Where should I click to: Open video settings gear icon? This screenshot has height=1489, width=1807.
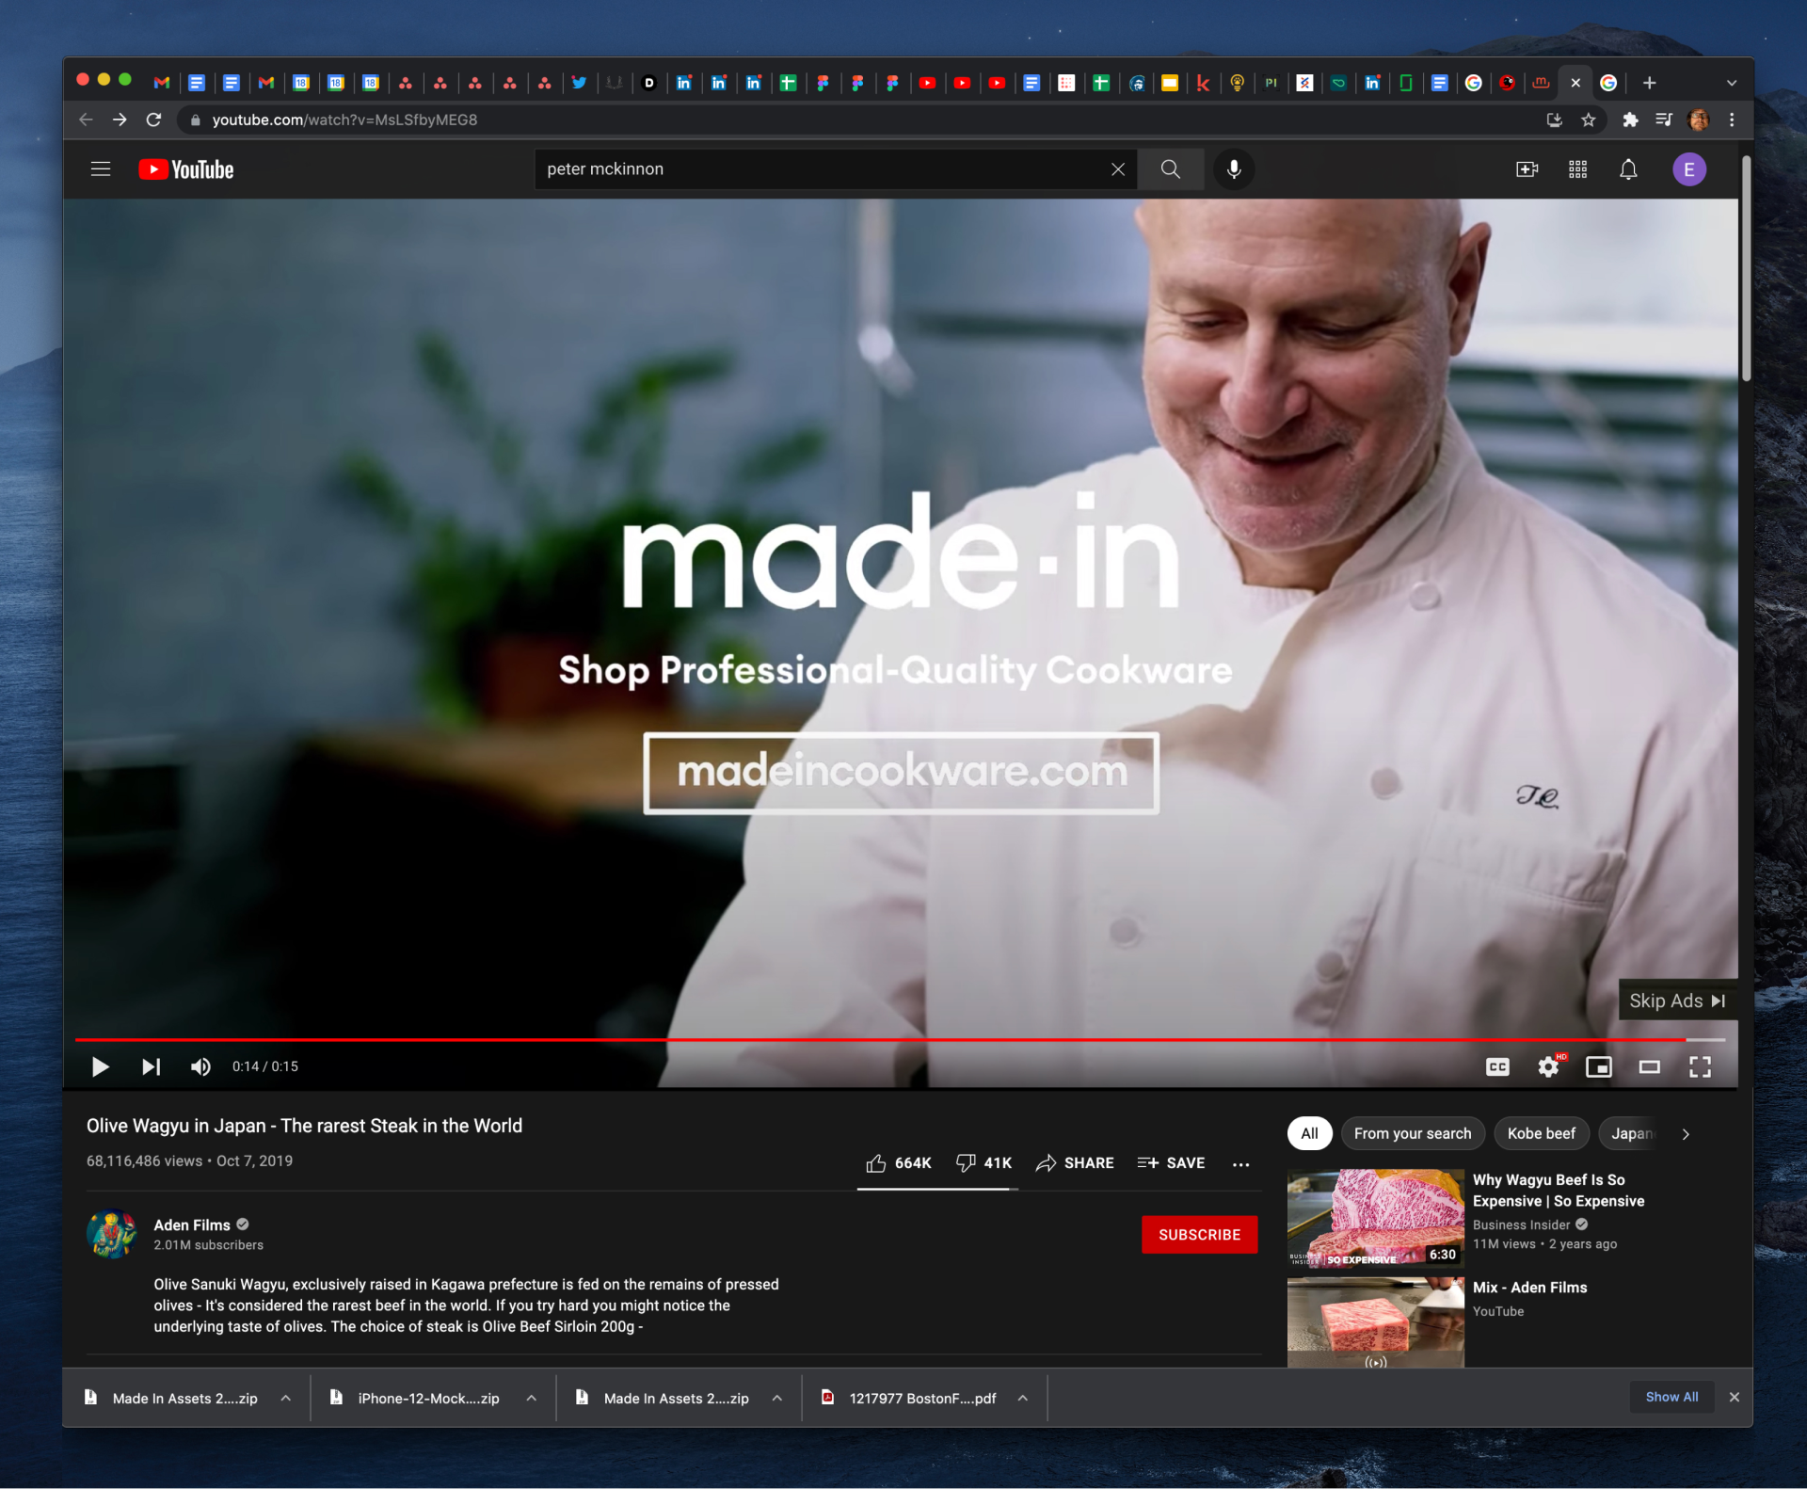(1548, 1066)
